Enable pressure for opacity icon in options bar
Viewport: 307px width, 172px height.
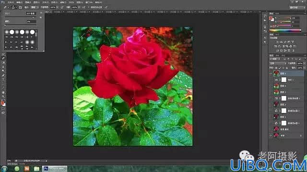(x=62, y=8)
